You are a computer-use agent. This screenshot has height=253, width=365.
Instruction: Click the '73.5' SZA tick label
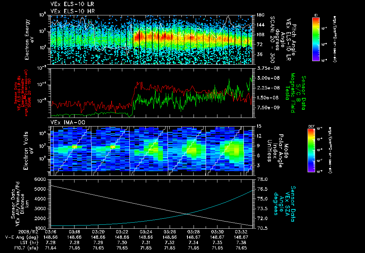tap(262, 209)
